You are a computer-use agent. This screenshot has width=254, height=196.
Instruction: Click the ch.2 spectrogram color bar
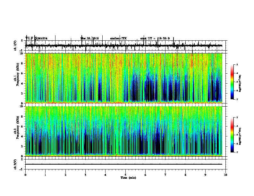point(232,135)
